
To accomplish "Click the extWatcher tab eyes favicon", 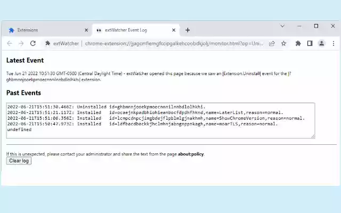I will point(99,30).
